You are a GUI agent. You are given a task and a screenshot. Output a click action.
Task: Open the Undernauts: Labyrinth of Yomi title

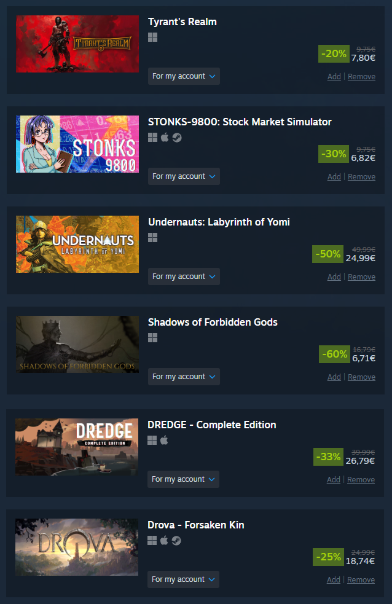[219, 222]
